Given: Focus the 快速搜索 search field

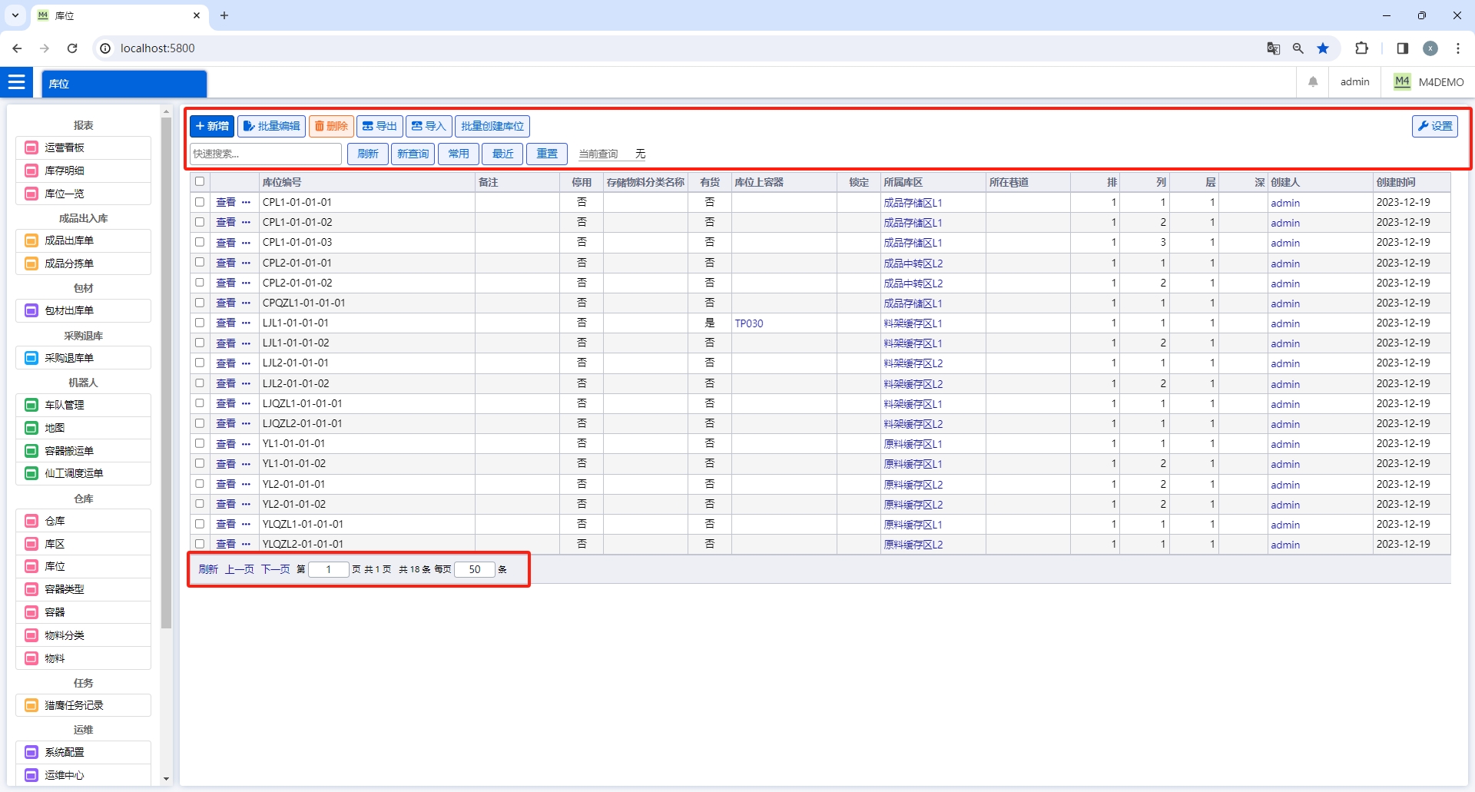Looking at the screenshot, I should [x=266, y=154].
